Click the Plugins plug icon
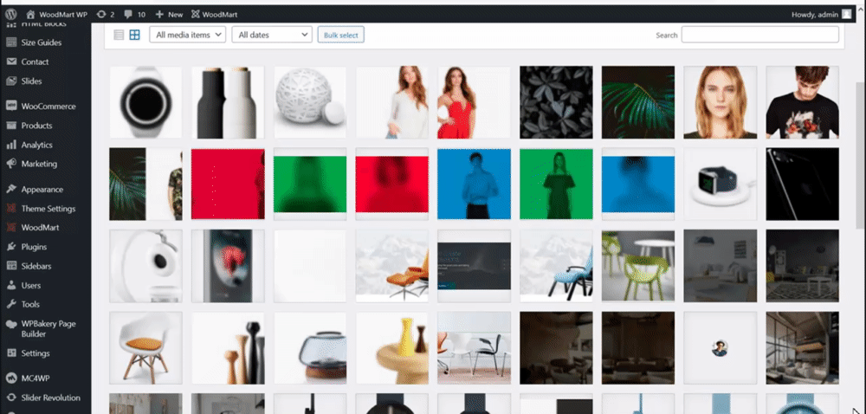The width and height of the screenshot is (866, 414). (x=11, y=247)
